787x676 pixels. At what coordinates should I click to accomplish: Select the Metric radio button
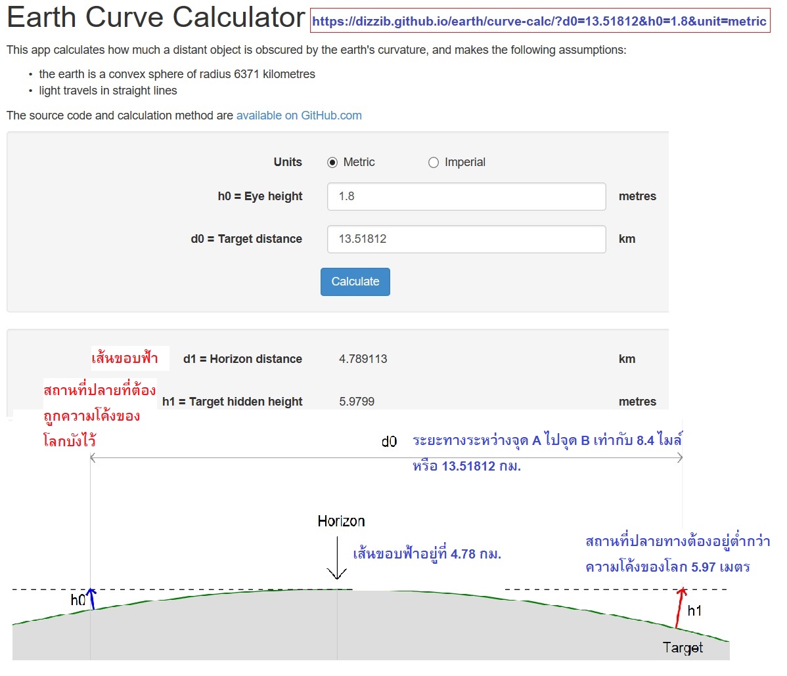tap(334, 162)
